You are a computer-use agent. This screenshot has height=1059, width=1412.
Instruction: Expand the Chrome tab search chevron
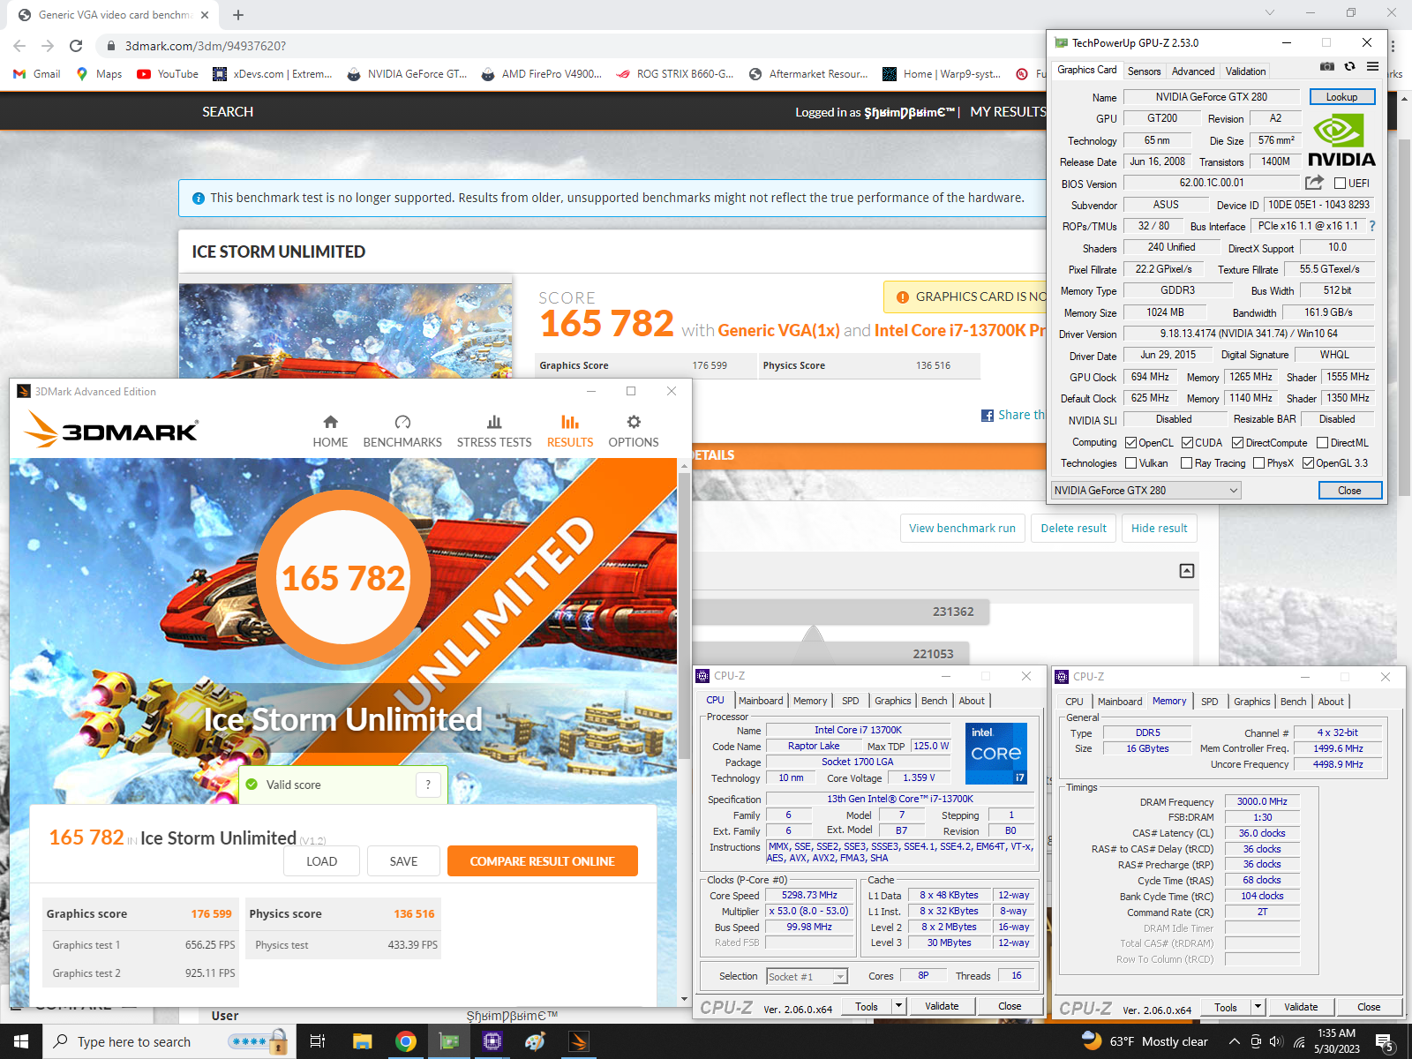click(x=1269, y=13)
